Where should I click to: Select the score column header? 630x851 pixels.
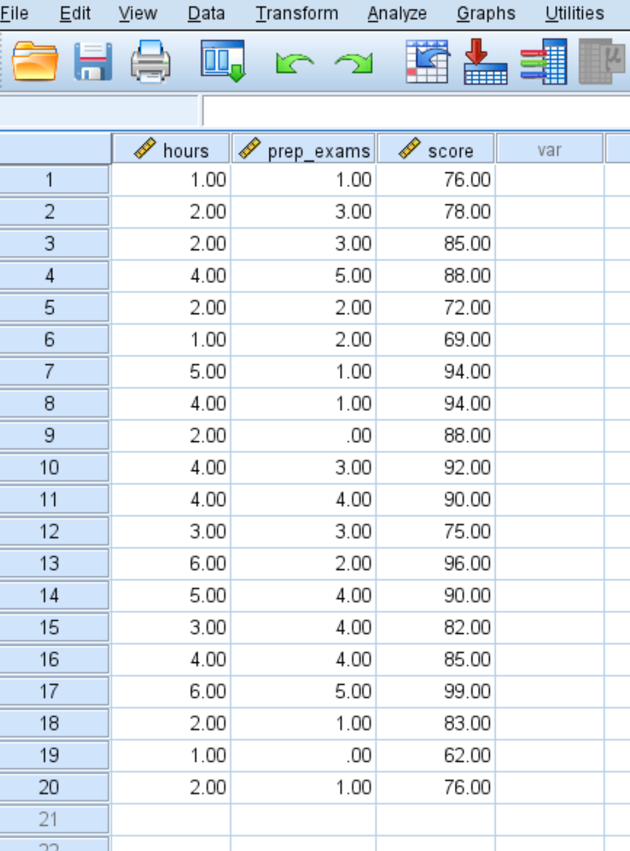click(436, 149)
